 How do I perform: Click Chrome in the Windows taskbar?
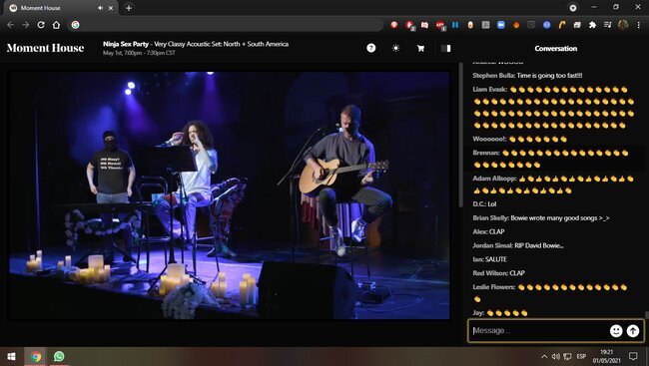[36, 356]
